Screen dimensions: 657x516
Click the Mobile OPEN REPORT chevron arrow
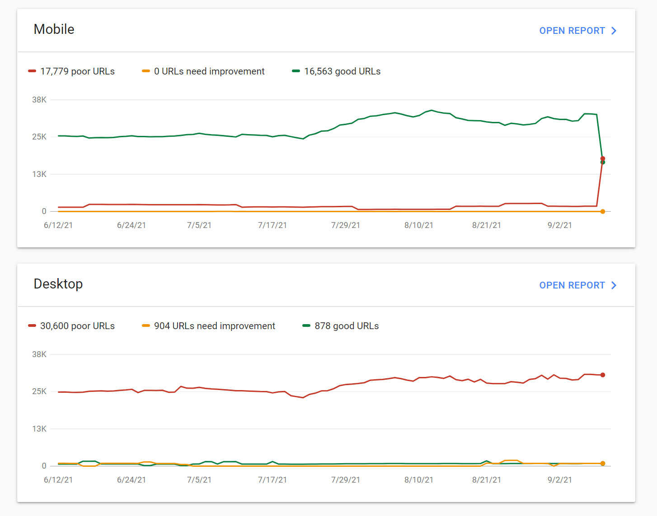point(614,31)
